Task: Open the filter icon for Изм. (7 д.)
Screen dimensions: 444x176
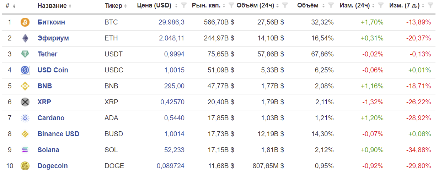Action: pyautogui.click(x=430, y=5)
